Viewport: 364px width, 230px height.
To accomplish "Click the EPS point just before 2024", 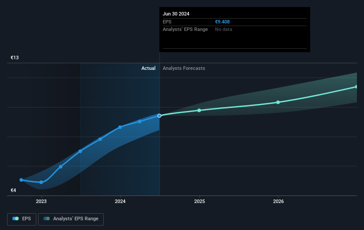I will pyautogui.click(x=100, y=139).
